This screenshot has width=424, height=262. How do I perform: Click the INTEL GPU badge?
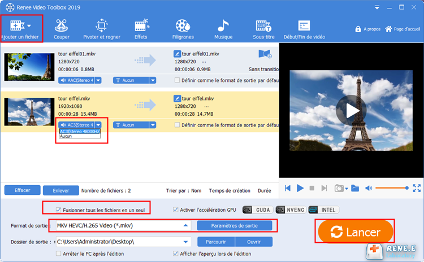323,210
